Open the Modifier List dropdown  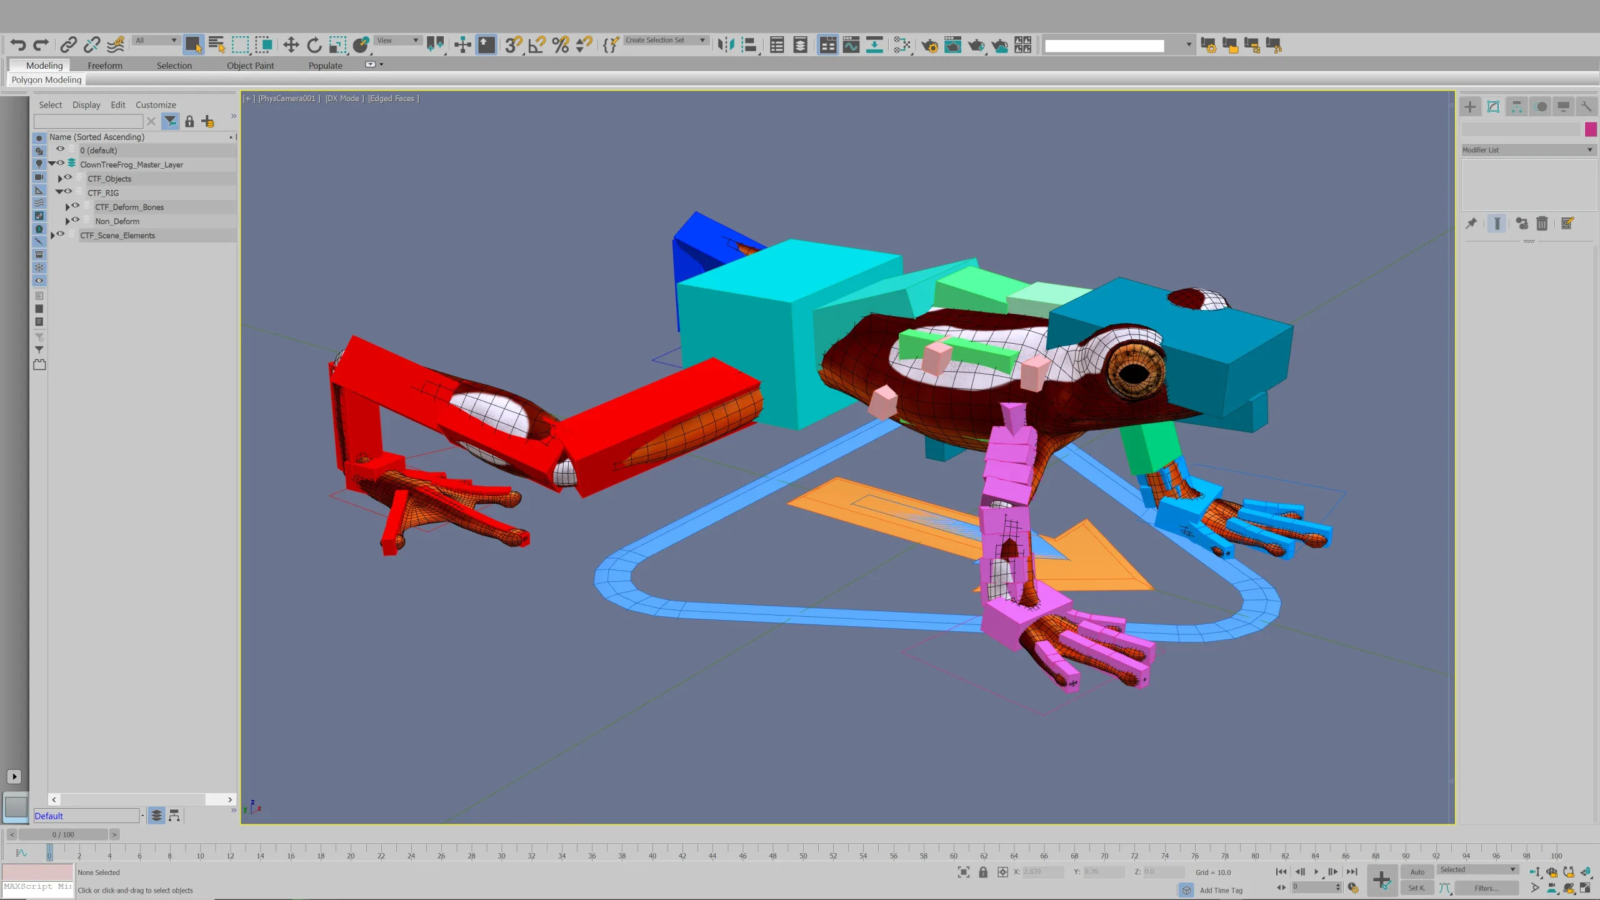(x=1529, y=150)
